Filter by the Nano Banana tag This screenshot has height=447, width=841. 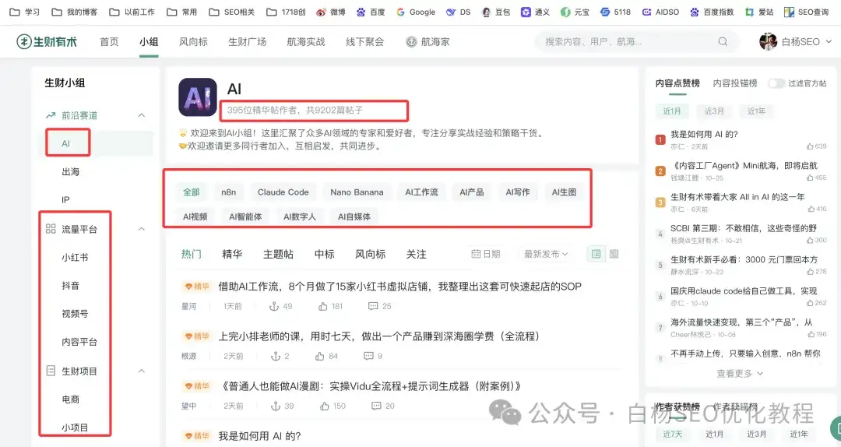tap(357, 192)
